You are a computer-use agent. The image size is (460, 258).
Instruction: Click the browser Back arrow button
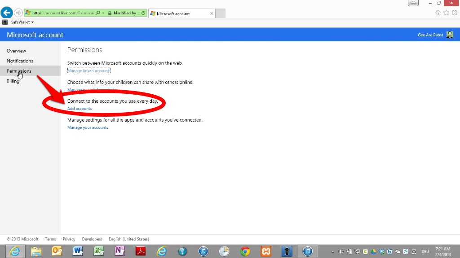[7, 13]
